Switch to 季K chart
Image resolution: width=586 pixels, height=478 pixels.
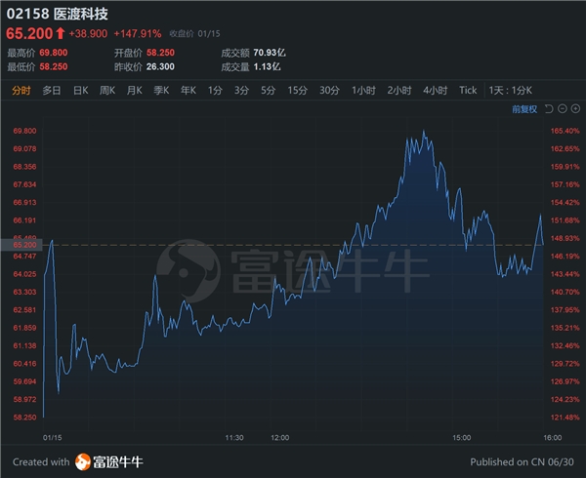(161, 91)
